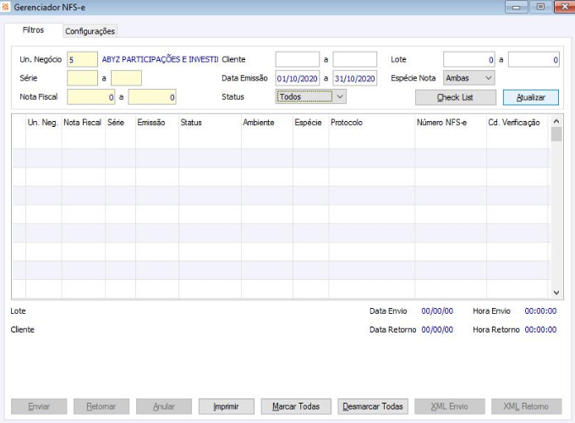Click the Gerenciador NFS-e app icon
The width and height of the screenshot is (575, 423).
(x=5, y=7)
